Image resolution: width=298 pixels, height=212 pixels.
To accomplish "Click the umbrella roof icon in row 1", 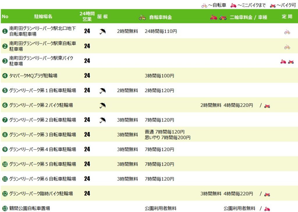I will tap(102, 31).
